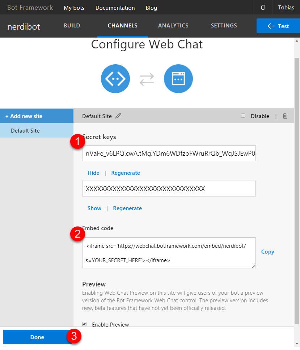Regenerate the second secret key
The height and width of the screenshot is (350, 300).
coord(127,208)
